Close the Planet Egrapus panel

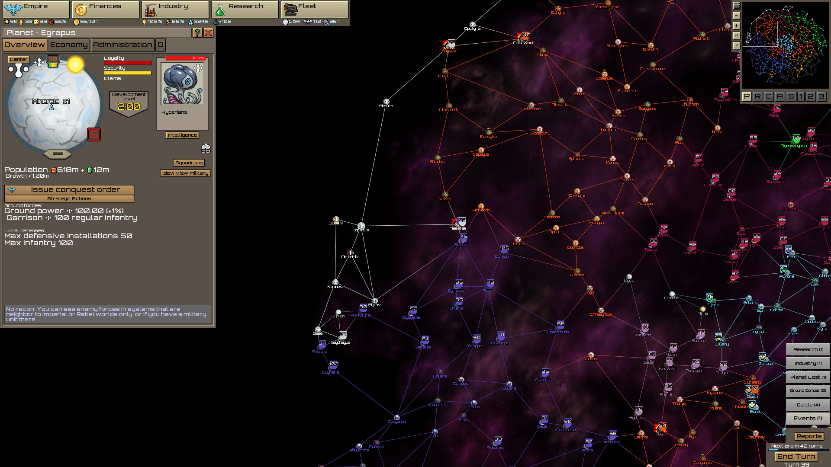(x=208, y=33)
